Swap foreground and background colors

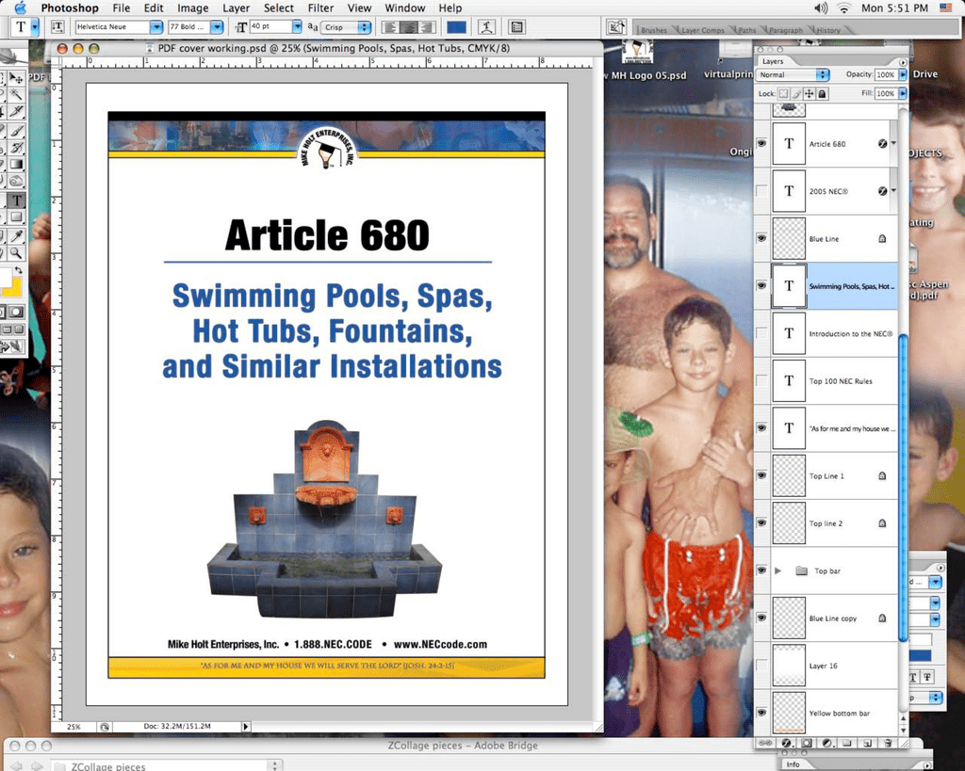click(x=18, y=270)
